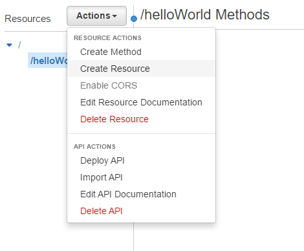Image resolution: width=304 pixels, height=251 pixels.
Task: Select Import API menu entry
Action: point(141,177)
